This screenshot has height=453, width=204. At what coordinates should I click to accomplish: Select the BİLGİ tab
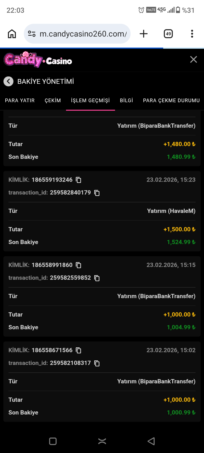tap(126, 101)
